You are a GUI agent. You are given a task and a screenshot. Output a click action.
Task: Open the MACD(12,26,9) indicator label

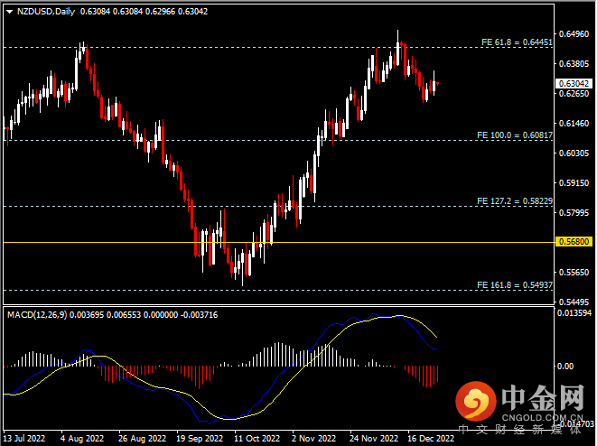[x=36, y=314]
